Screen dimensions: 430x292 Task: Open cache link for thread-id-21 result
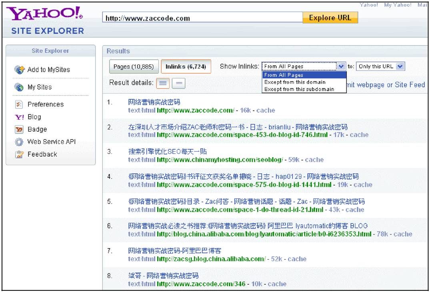coord(354,210)
